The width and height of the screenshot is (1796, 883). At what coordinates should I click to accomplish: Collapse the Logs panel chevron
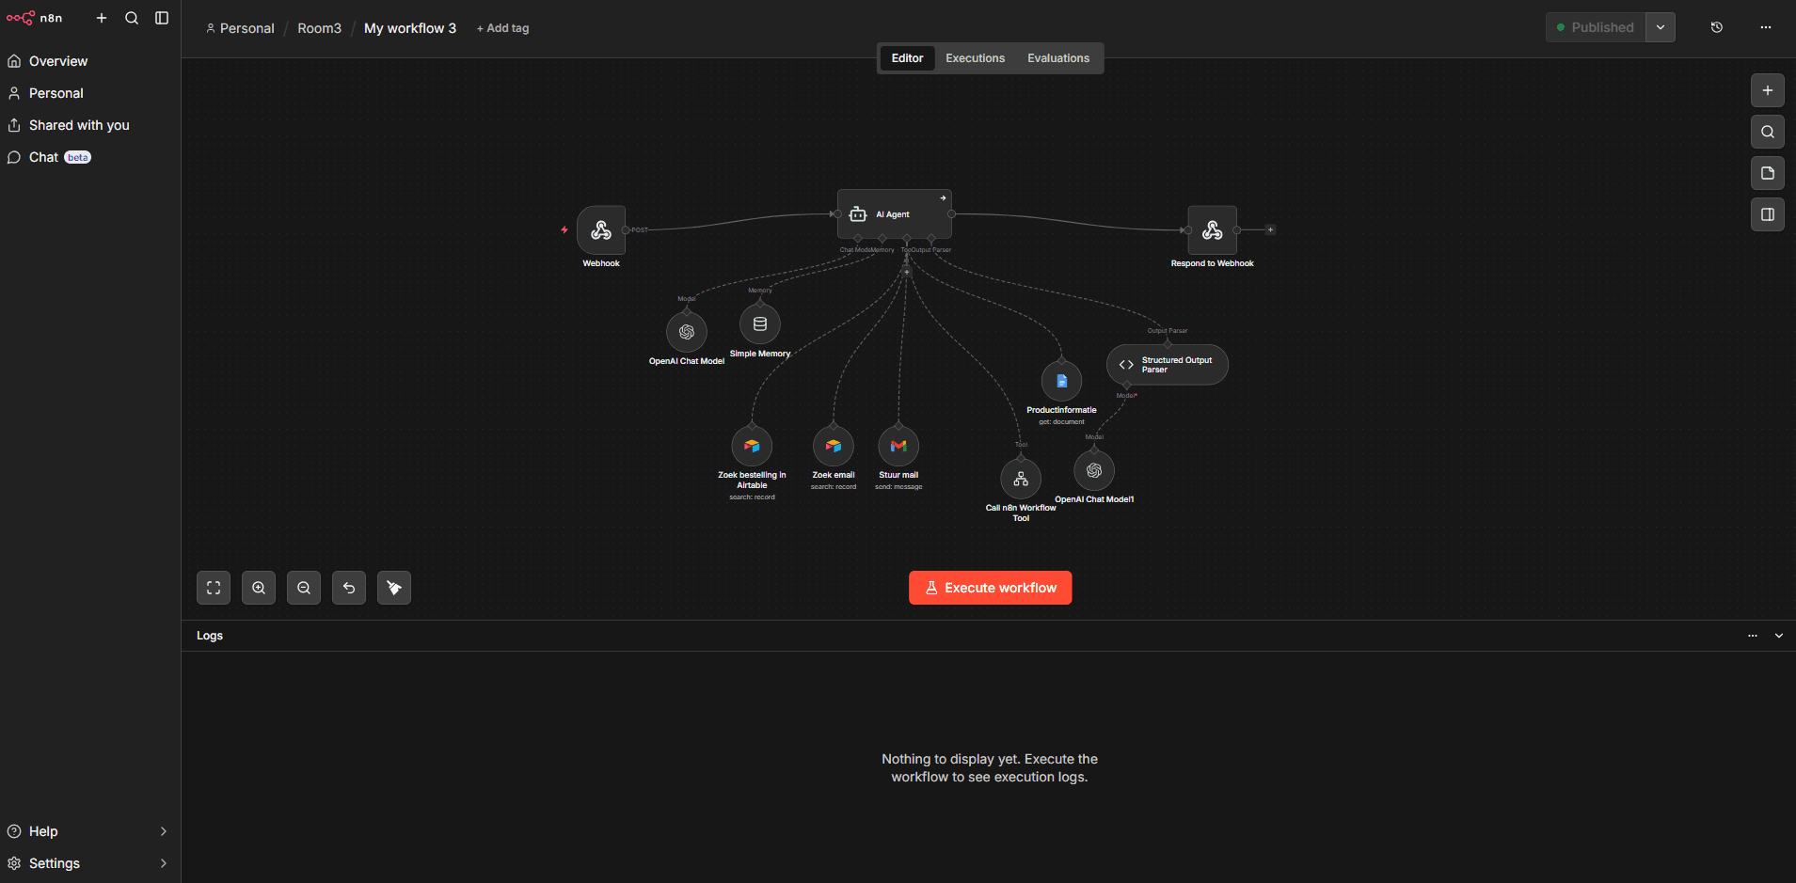(x=1779, y=636)
